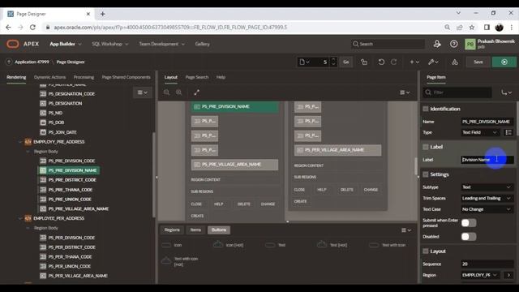Open the Shared Components icon
Viewport: 519px width, 292px height.
[x=455, y=62]
